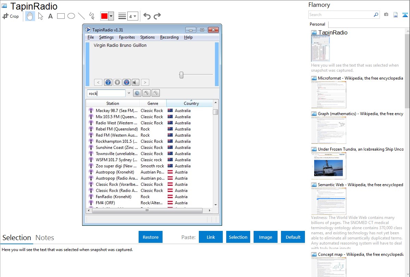Click the Paste Link button
The height and width of the screenshot is (277, 410).
pyautogui.click(x=211, y=237)
